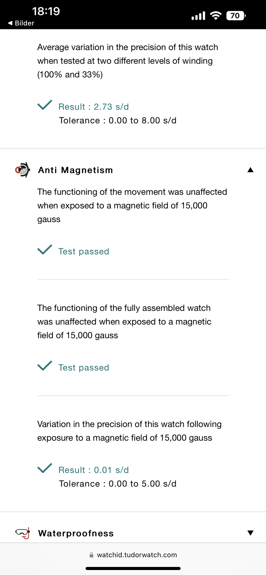
Task: Tap the Result : 0.01 s/d text
Action: 94,470
